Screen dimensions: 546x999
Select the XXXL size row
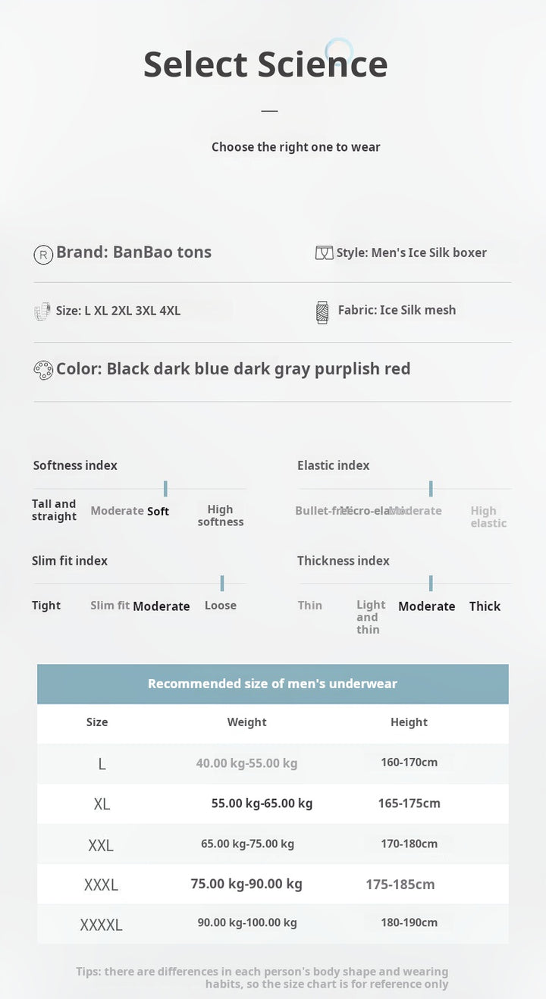coord(273,884)
